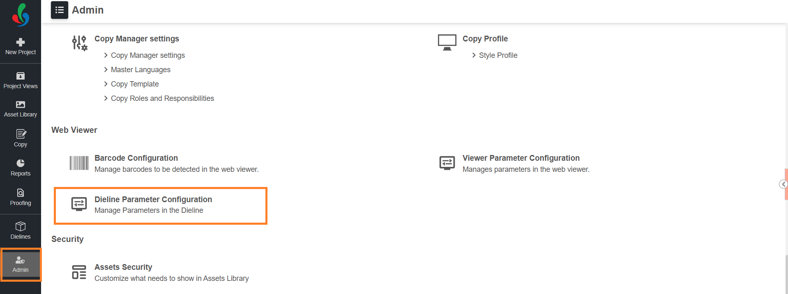Click the Barcode Configuration barcode icon
The image size is (788, 294).
point(79,163)
